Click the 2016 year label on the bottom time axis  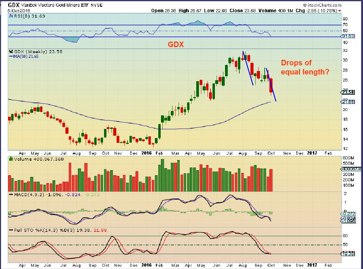pos(146,265)
